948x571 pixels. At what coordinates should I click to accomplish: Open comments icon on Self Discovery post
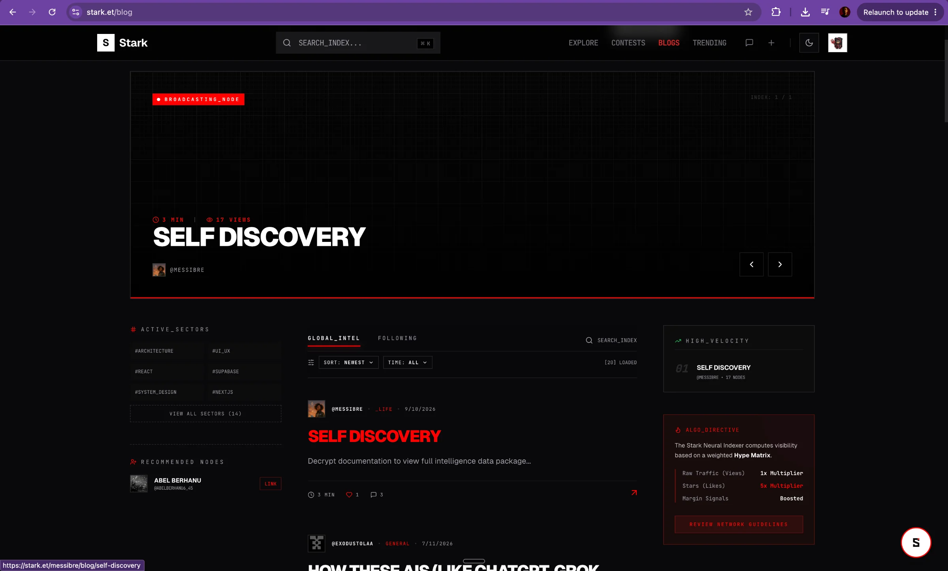click(373, 494)
